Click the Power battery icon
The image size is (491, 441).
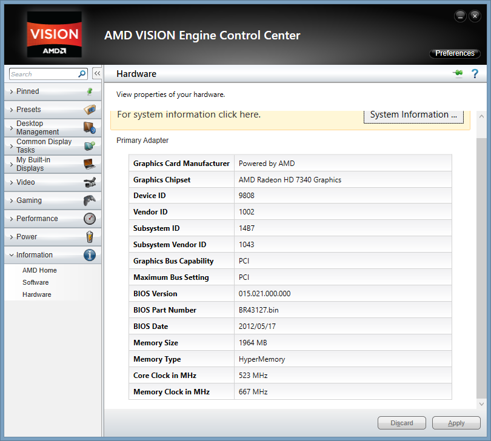pos(90,237)
